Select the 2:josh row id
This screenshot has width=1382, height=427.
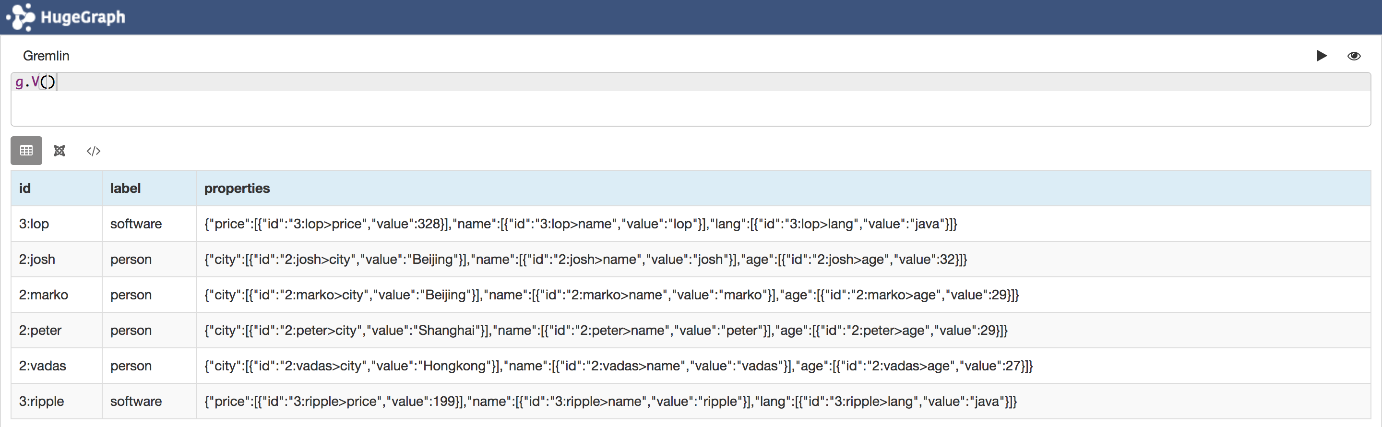pyautogui.click(x=37, y=259)
